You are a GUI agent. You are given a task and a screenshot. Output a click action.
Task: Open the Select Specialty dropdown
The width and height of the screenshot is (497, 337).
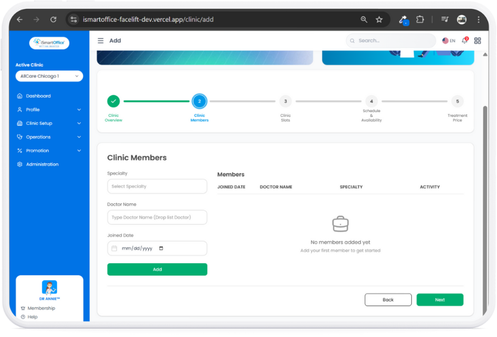(x=157, y=186)
